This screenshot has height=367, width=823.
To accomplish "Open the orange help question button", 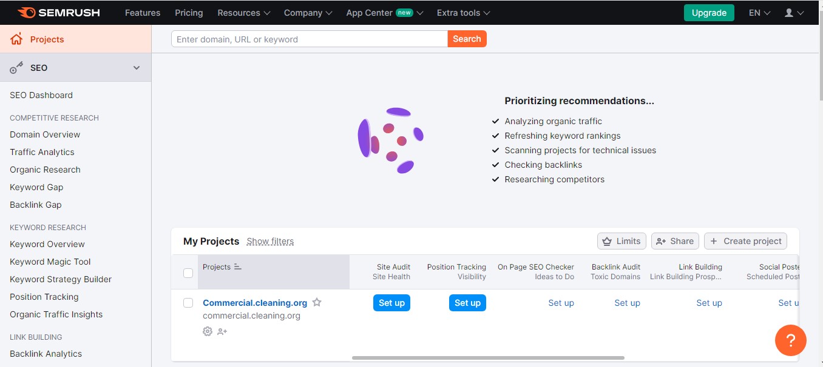I will coord(791,340).
